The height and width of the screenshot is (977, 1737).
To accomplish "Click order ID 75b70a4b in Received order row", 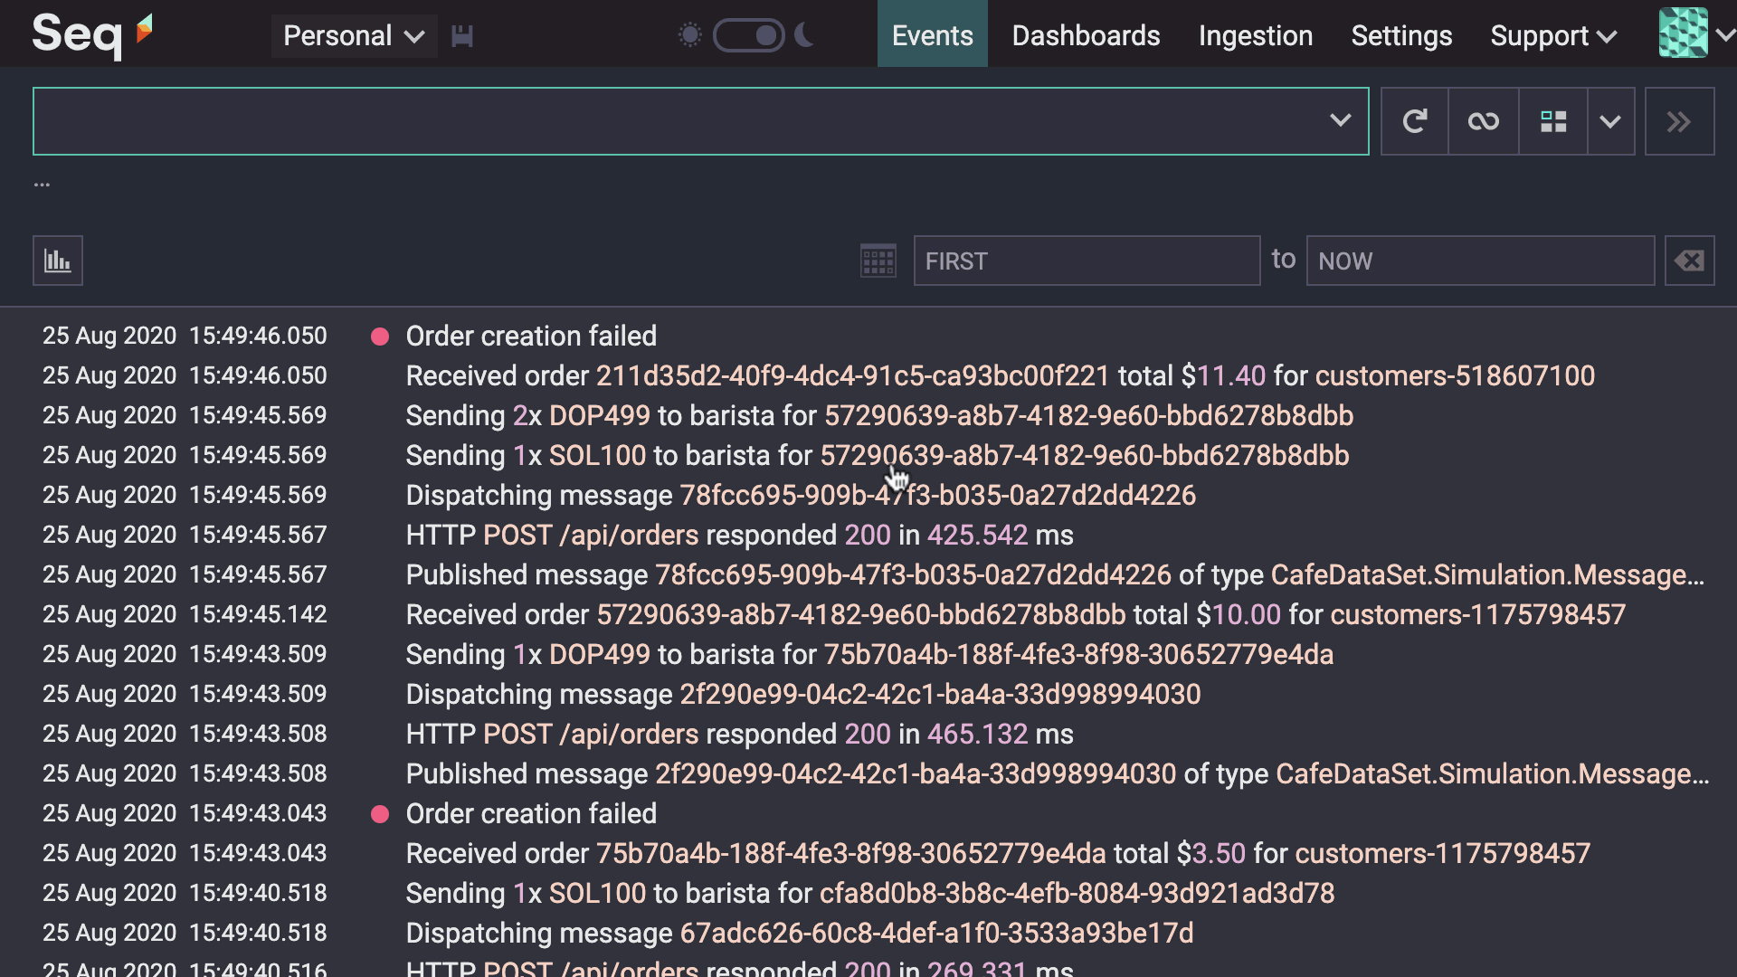I will click(850, 853).
